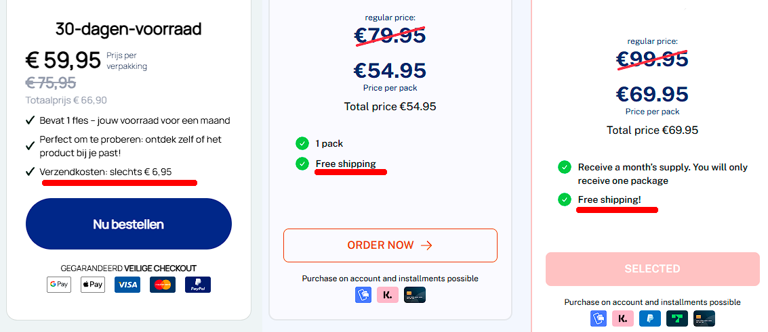Click the Apple Pay icon
Viewport: 768px width, 332px height.
[x=93, y=285]
